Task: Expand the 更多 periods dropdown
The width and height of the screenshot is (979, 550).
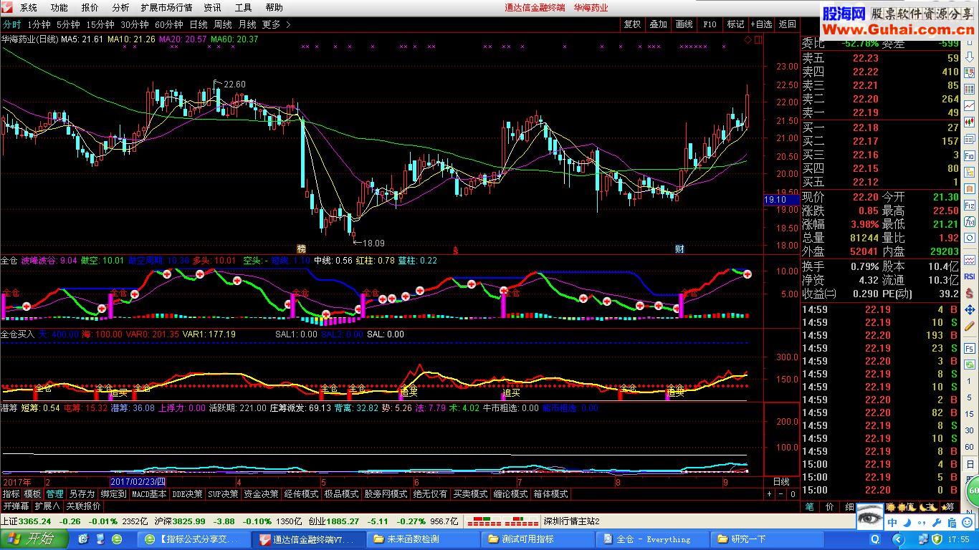Action: (276, 24)
